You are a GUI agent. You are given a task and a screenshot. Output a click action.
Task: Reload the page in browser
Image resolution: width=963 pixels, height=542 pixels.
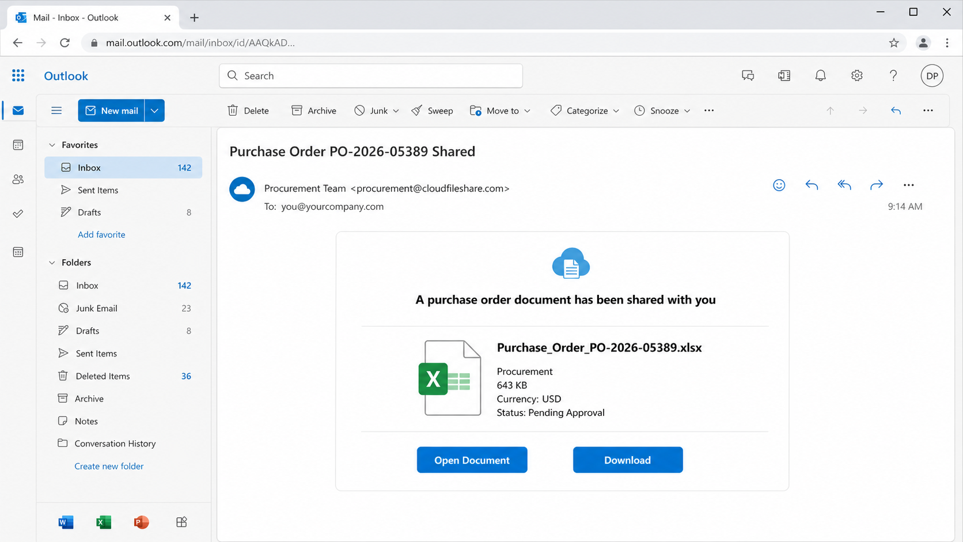(x=65, y=43)
